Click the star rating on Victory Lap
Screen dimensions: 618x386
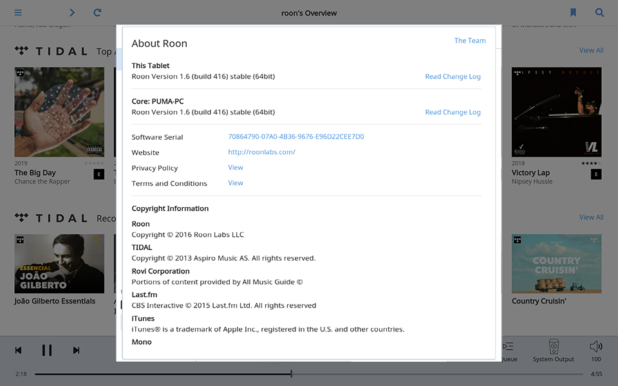click(591, 163)
